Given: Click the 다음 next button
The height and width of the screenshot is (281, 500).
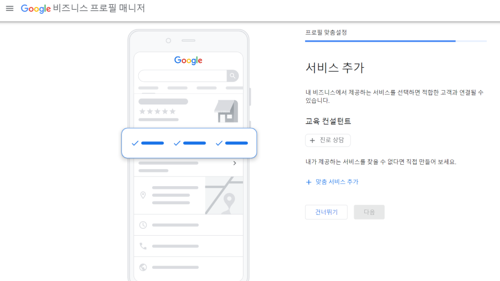Looking at the screenshot, I should click(369, 212).
